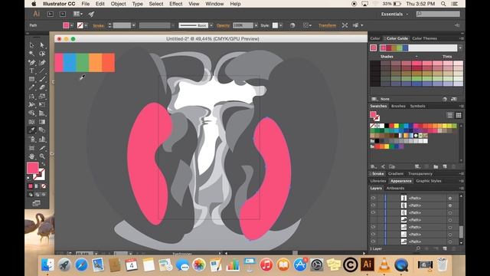This screenshot has height=276, width=490.
Task: Click New Swatch button in Swatches panel
Action: pos(445,166)
